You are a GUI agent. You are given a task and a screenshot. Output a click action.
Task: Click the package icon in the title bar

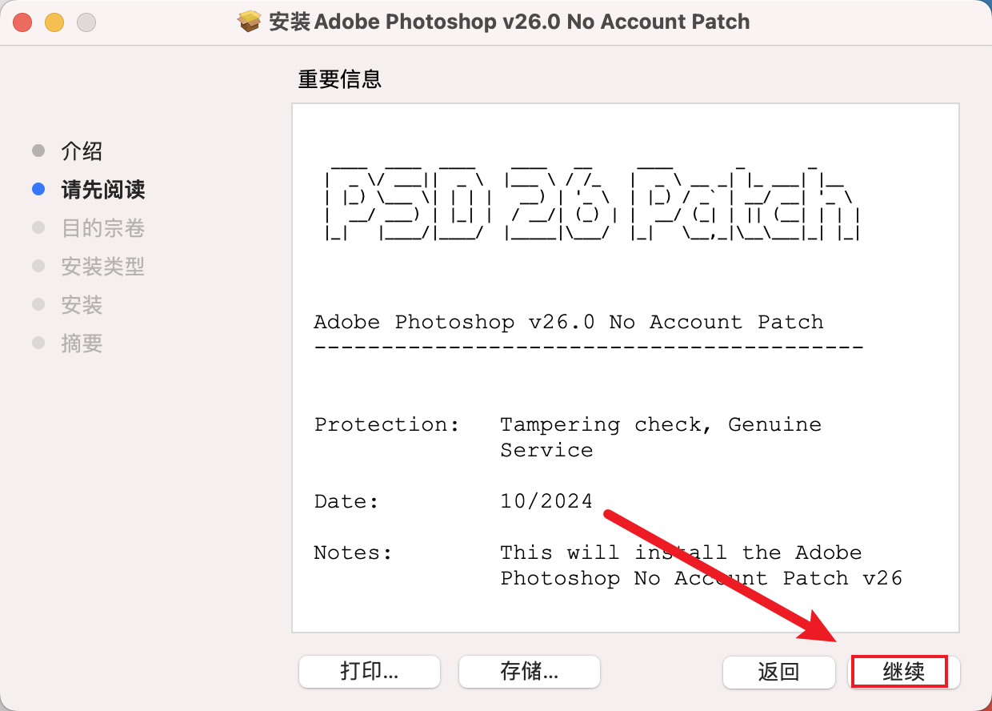pyautogui.click(x=250, y=22)
